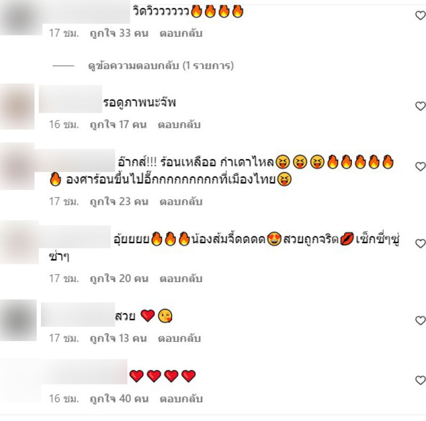Open the ถูกใจ 40 คน likes list

pyautogui.click(x=119, y=399)
